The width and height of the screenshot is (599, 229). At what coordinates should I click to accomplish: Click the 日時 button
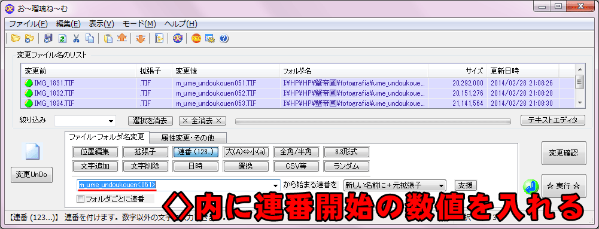click(x=196, y=166)
